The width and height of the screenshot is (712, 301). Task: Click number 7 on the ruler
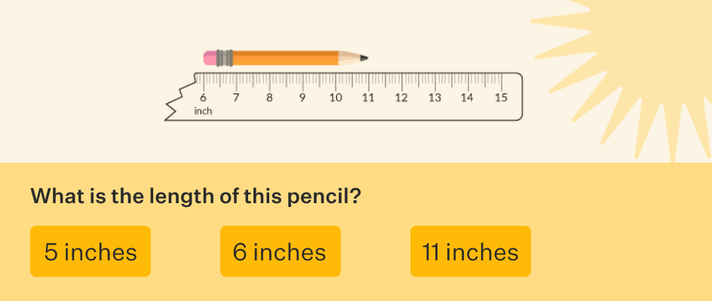(236, 98)
